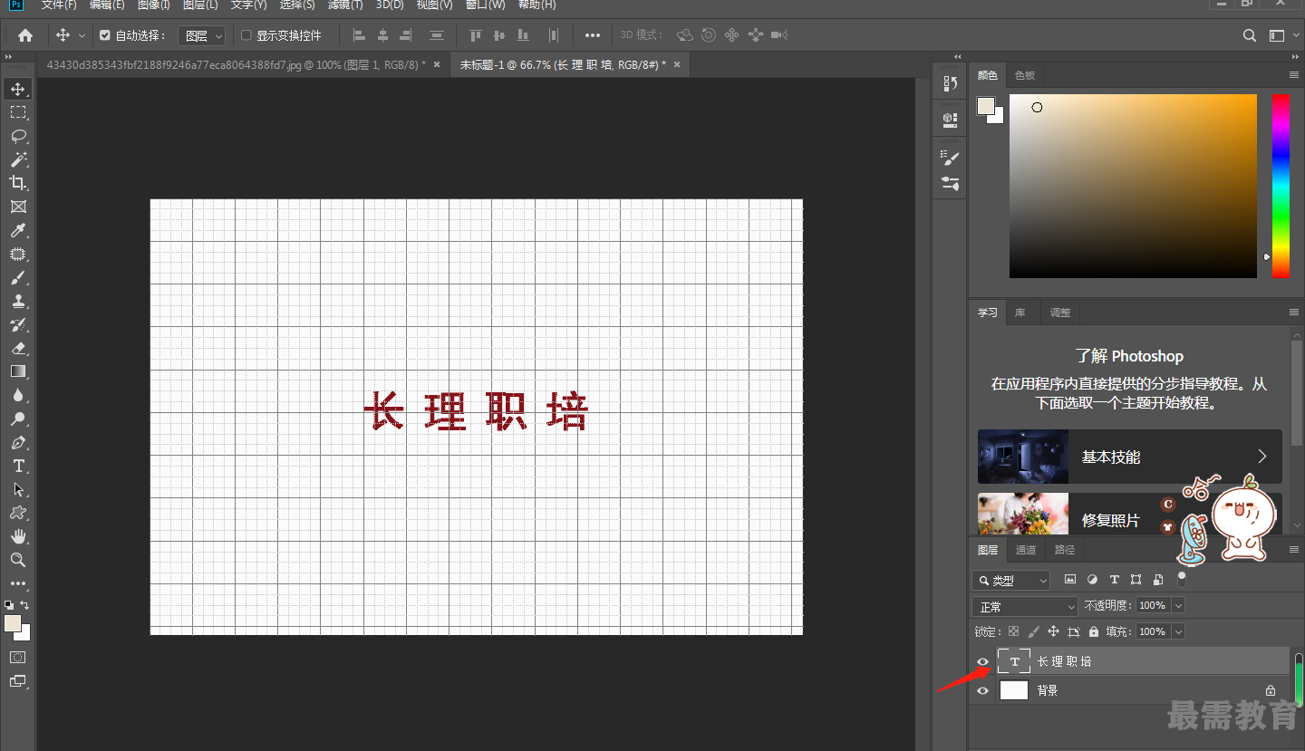Select the Blur tool
The image size is (1305, 751).
coord(18,395)
